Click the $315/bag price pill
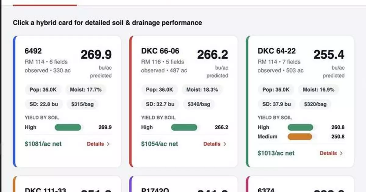Image resolution: width=366 pixels, height=192 pixels. 82,104
